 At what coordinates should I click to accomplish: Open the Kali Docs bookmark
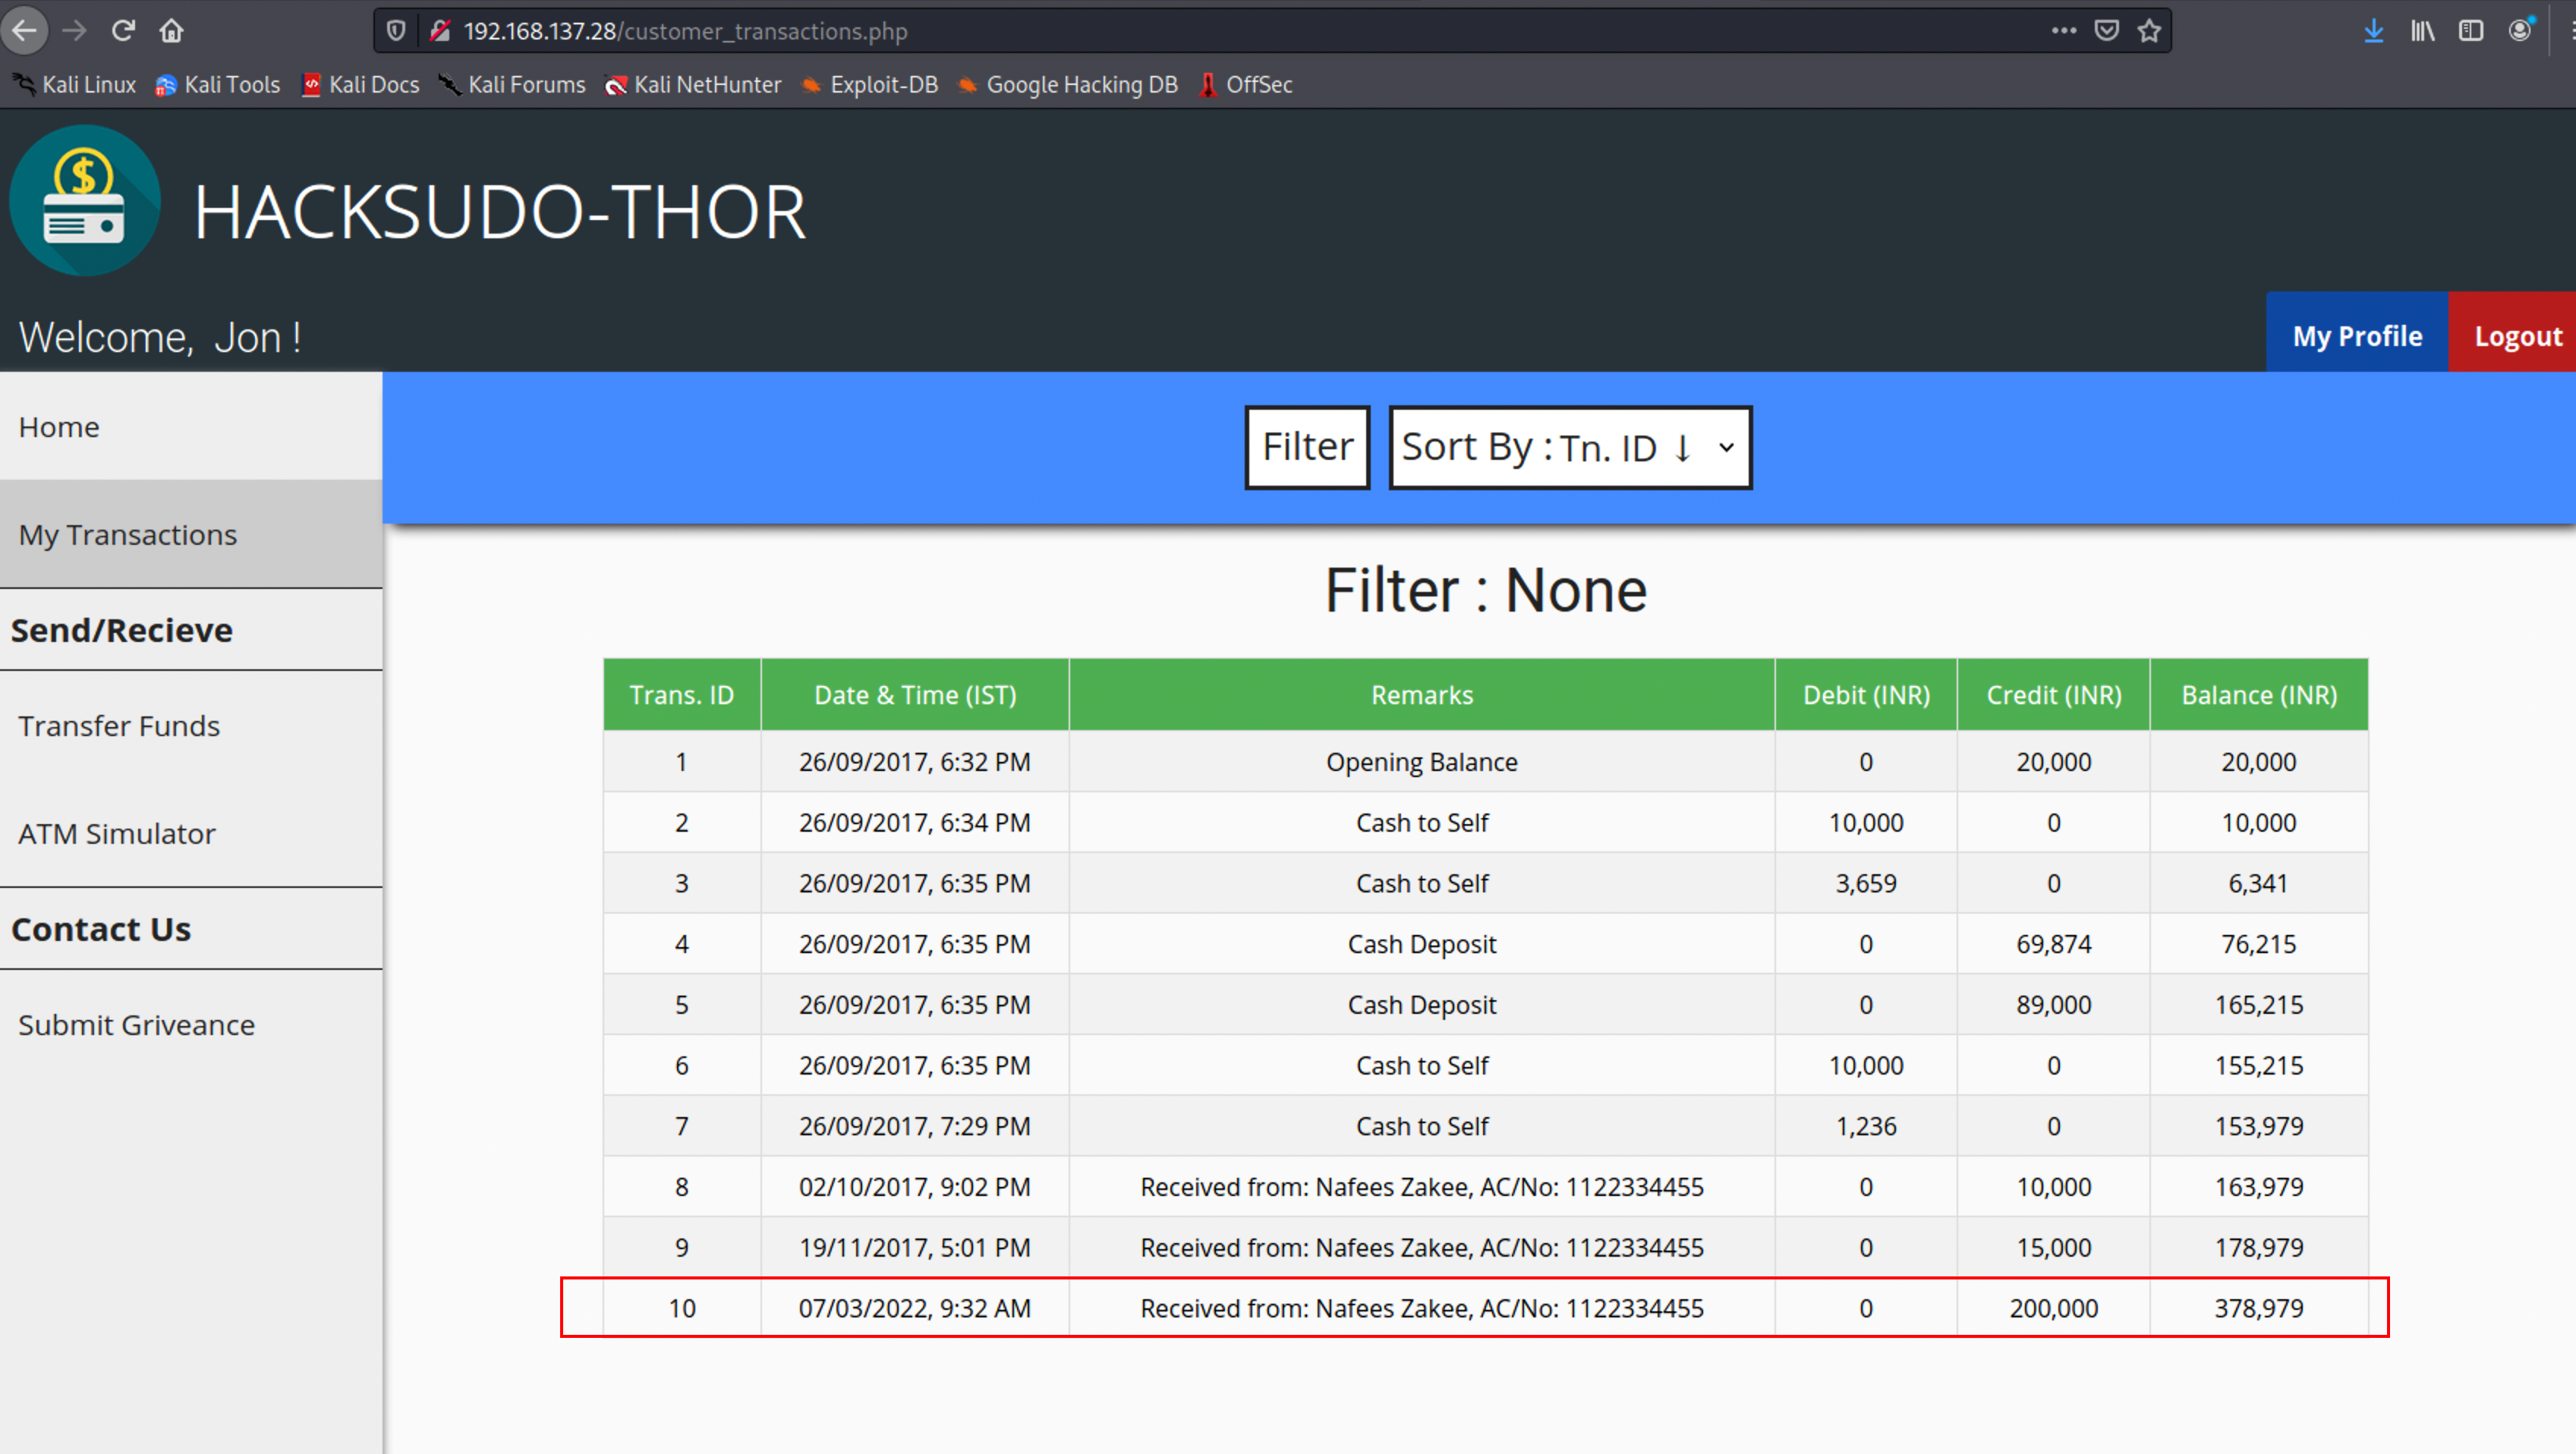point(360,85)
